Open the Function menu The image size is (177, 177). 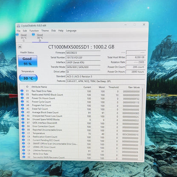34,31
